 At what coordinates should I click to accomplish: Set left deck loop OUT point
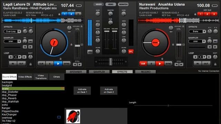coord(21,64)
